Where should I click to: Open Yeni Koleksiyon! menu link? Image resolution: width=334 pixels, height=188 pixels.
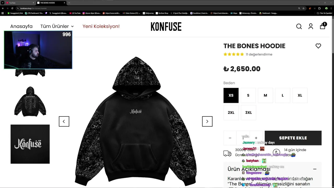coord(101,26)
